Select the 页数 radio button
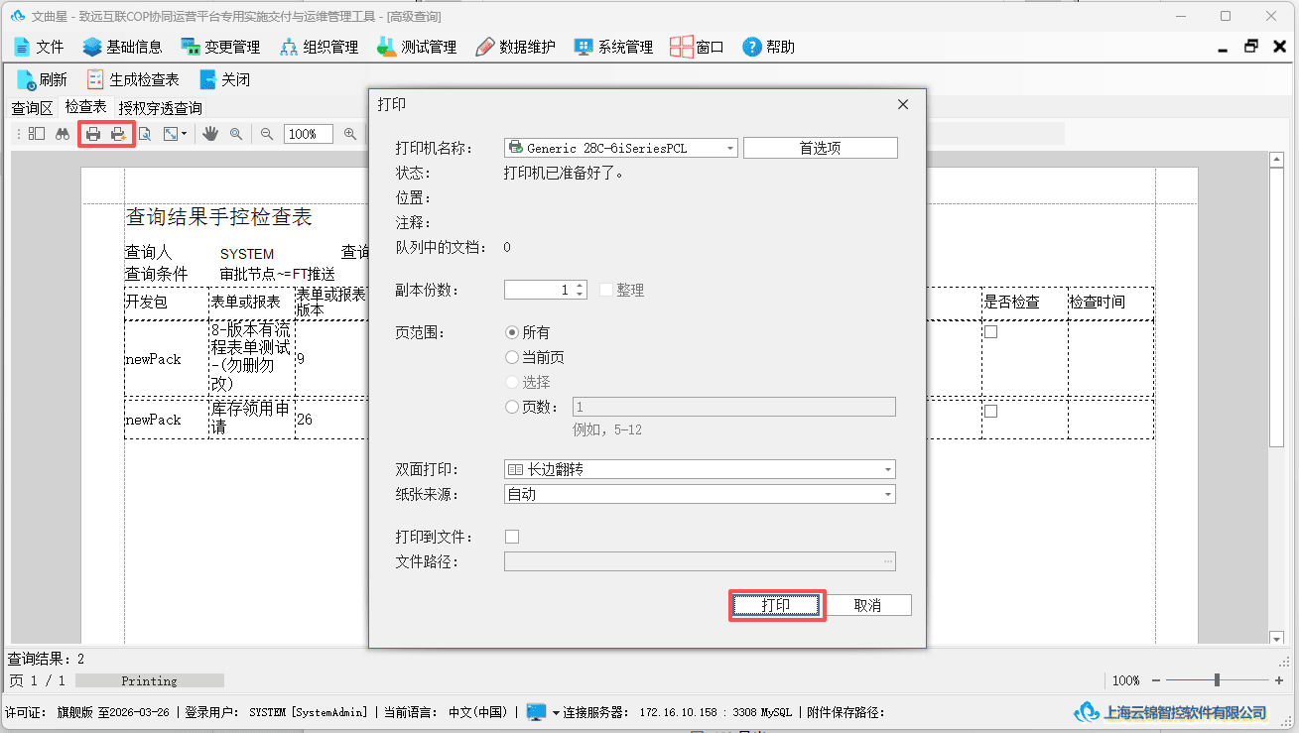 tap(512, 407)
